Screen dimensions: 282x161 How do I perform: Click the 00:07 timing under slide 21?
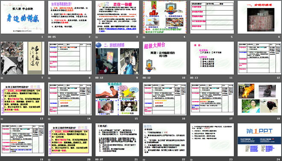tap(99, 159)
